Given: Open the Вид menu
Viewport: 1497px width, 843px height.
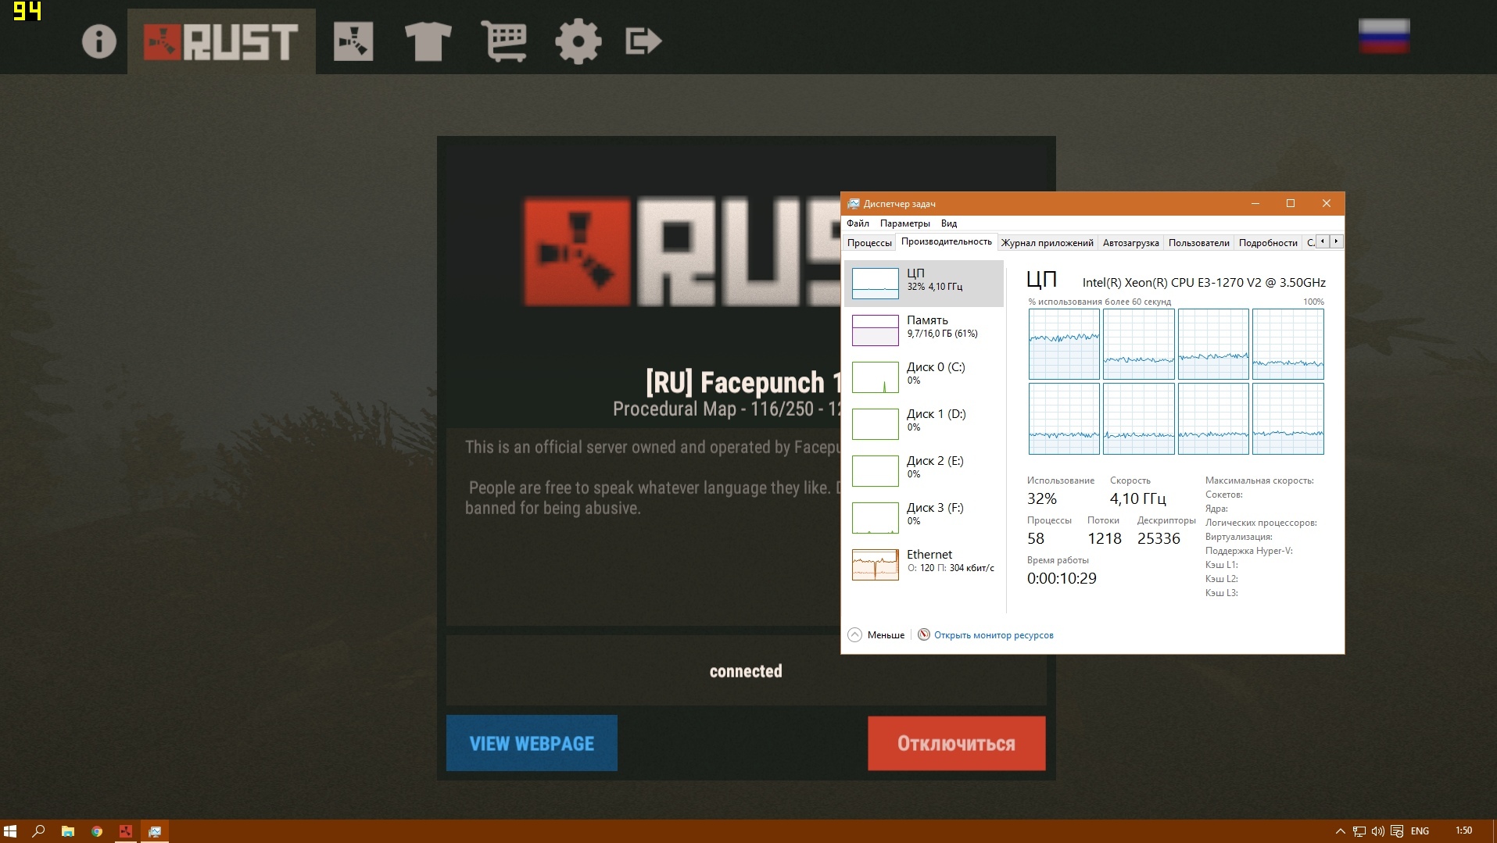Looking at the screenshot, I should coord(949,223).
